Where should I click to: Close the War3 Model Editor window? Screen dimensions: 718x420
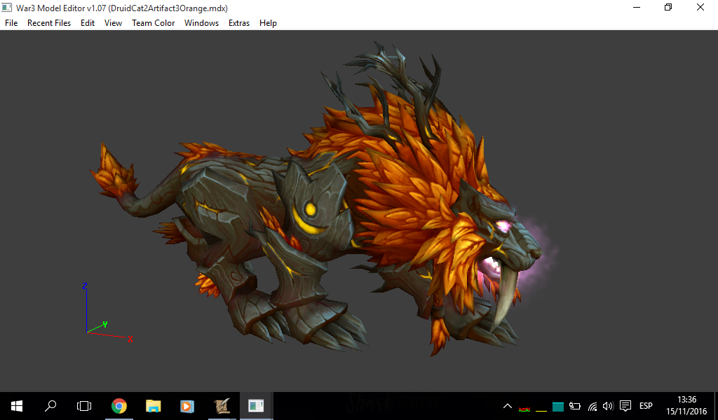(700, 7)
